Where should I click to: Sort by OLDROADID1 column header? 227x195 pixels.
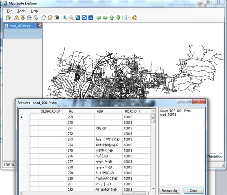coord(53,111)
